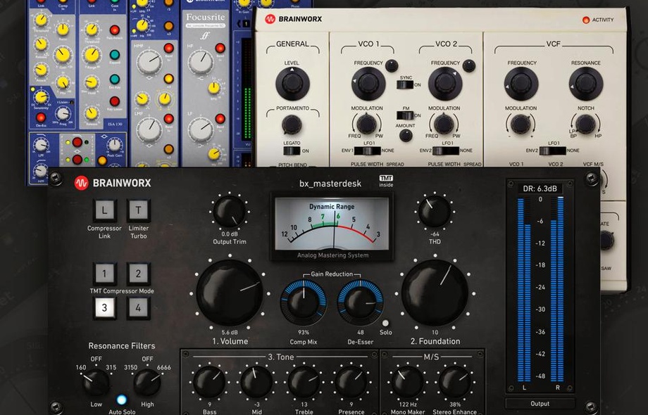
Task: Click the small fine-tune knob beside VCO 1 Frequency
Action: 392,65
